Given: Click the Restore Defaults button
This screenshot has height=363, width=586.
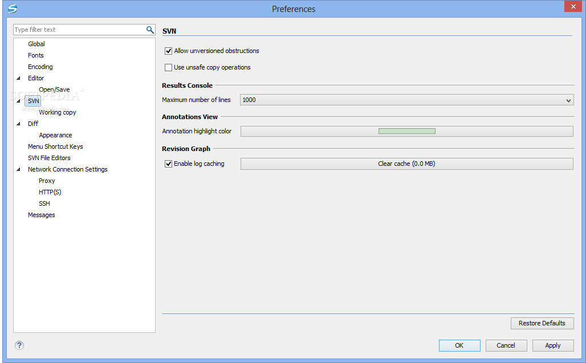Looking at the screenshot, I should coord(542,324).
